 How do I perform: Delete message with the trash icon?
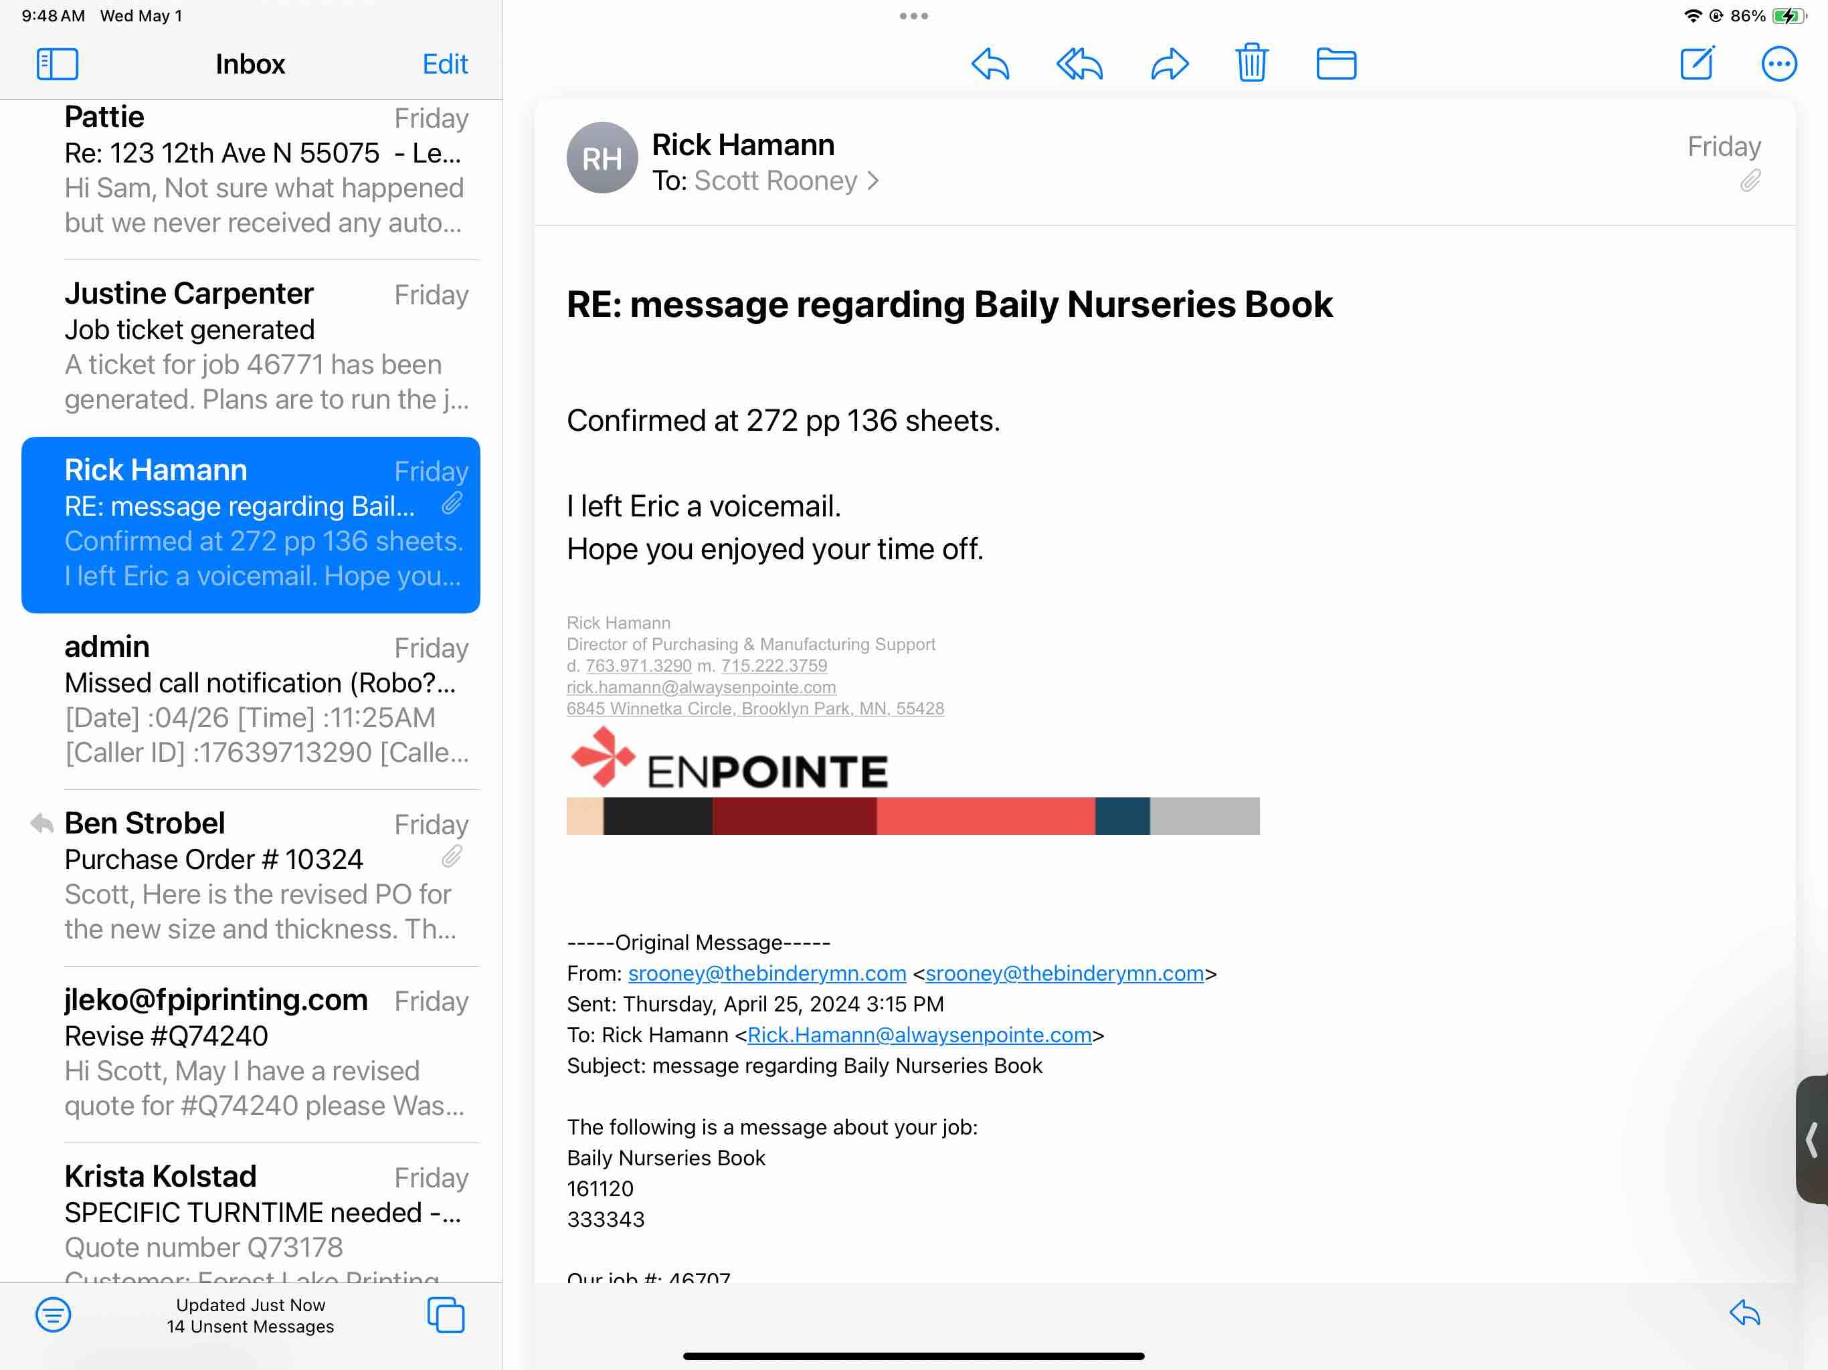pos(1251,63)
